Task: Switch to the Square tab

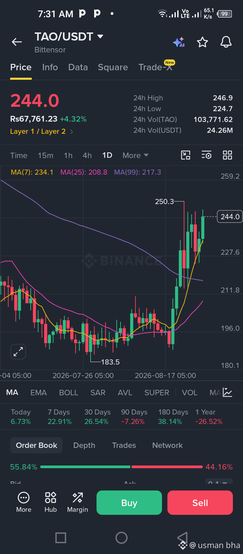Action: 113,67
